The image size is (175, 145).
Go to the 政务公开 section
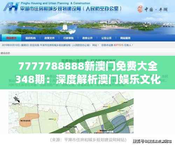87,38
